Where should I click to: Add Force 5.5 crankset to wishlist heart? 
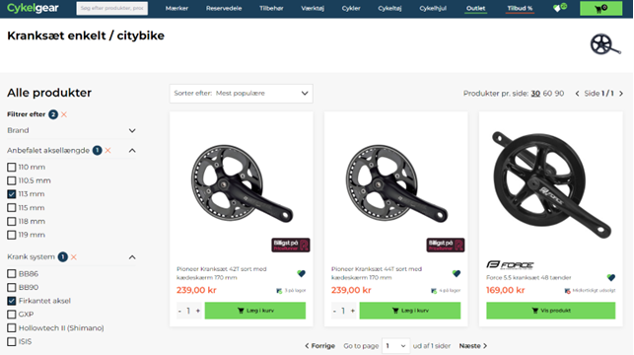pyautogui.click(x=611, y=277)
